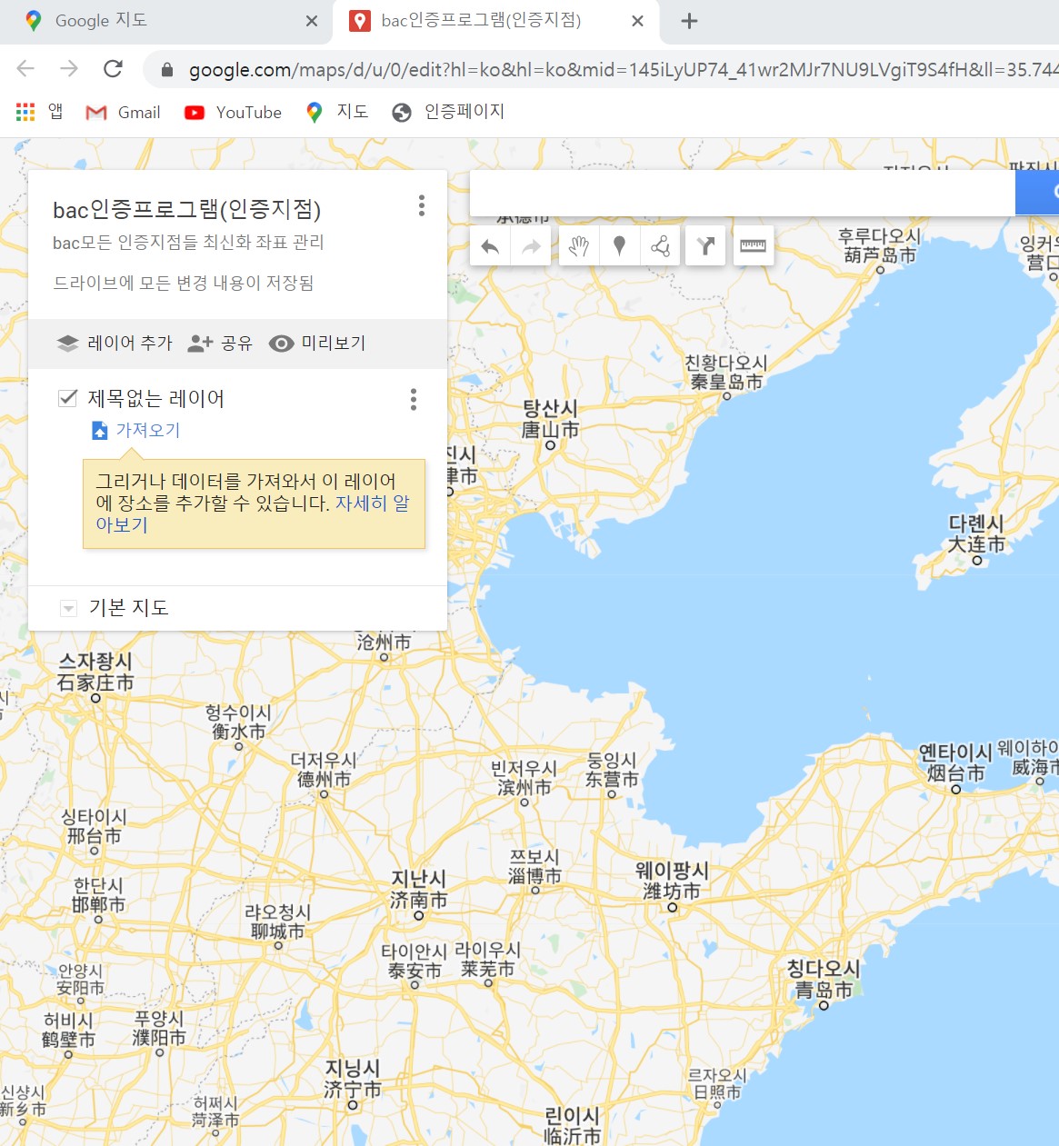The width and height of the screenshot is (1059, 1146).
Task: Close the Google 지도 tab
Action: click(x=312, y=21)
